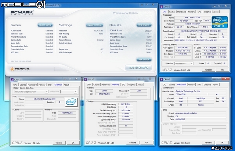Select SPD tab in Mainboard window
The height and width of the screenshot is (151, 235).
(199, 84)
